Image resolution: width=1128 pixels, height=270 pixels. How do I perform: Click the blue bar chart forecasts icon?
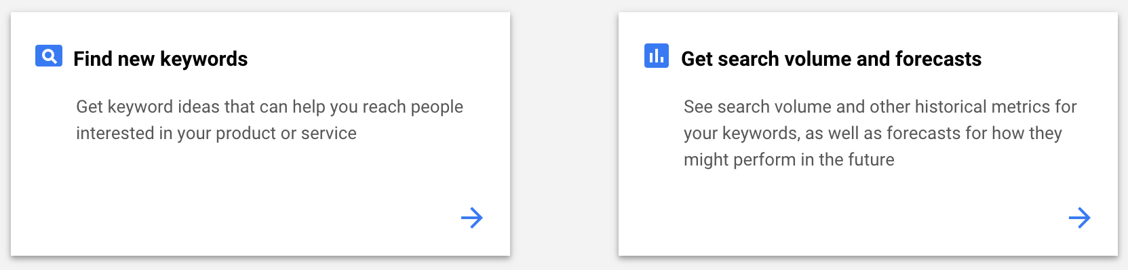[656, 56]
